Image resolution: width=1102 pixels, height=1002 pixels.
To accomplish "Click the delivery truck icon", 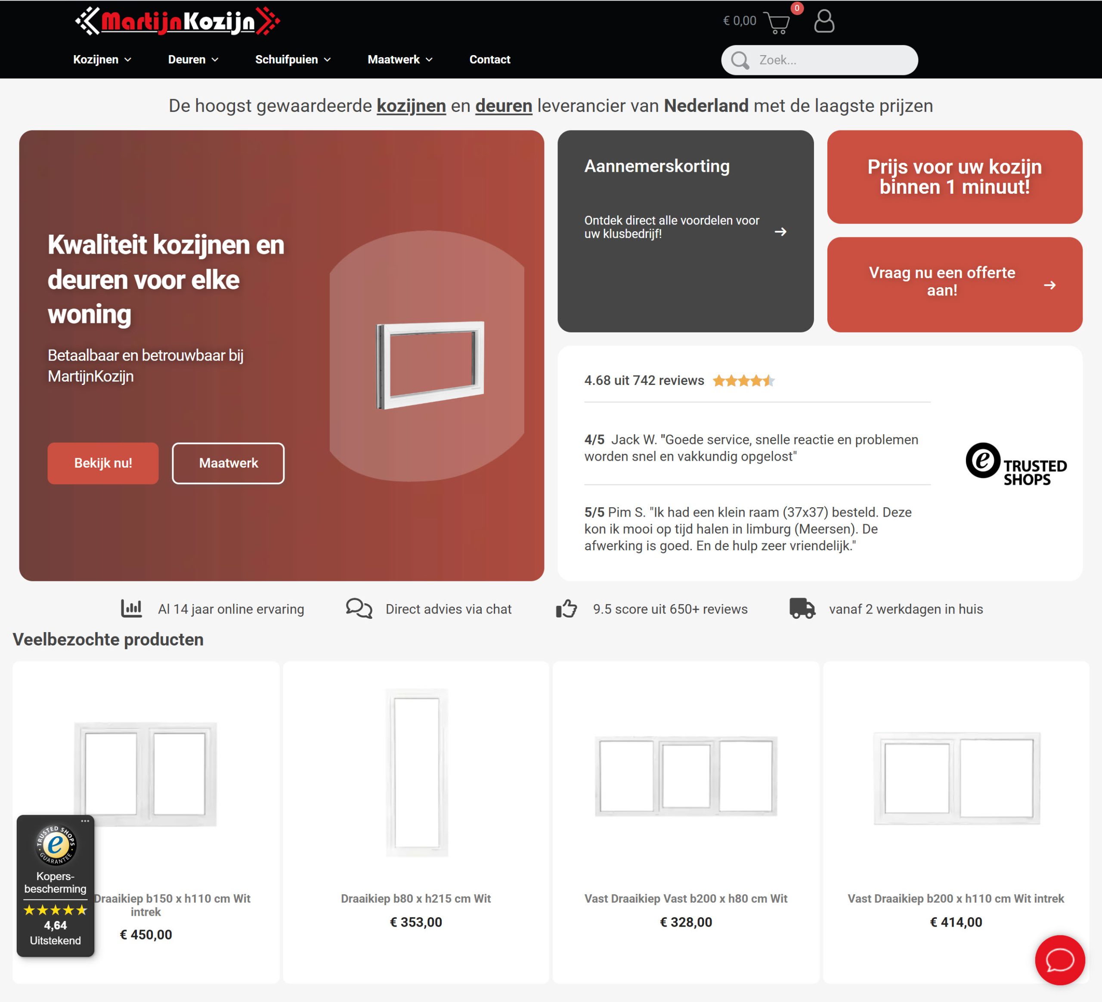I will click(x=802, y=608).
